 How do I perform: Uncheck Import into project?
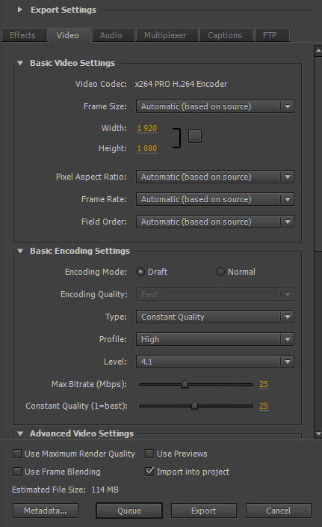tap(149, 472)
